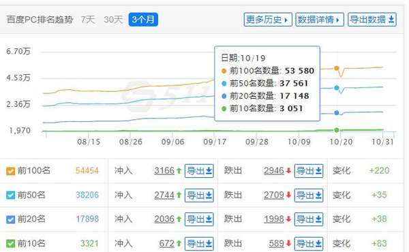Click the 前10名 value 3321
The height and width of the screenshot is (252, 409).
89,243
